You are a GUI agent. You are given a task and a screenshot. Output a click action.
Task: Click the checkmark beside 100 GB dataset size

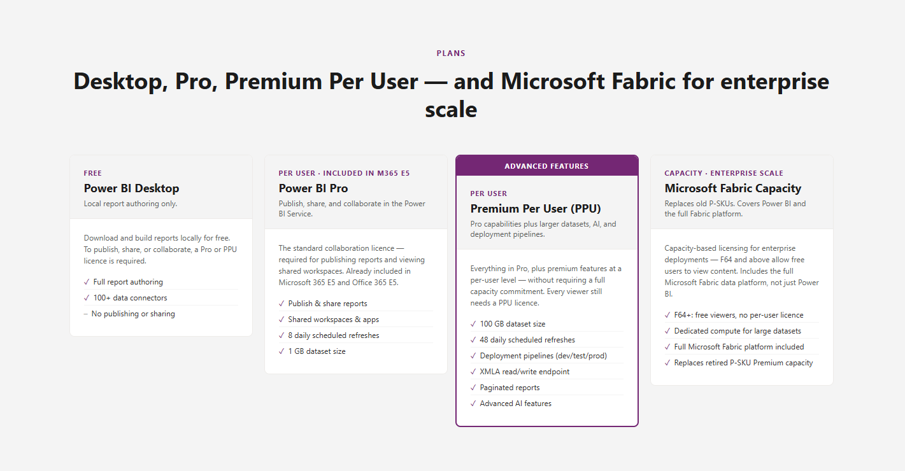[x=473, y=324]
